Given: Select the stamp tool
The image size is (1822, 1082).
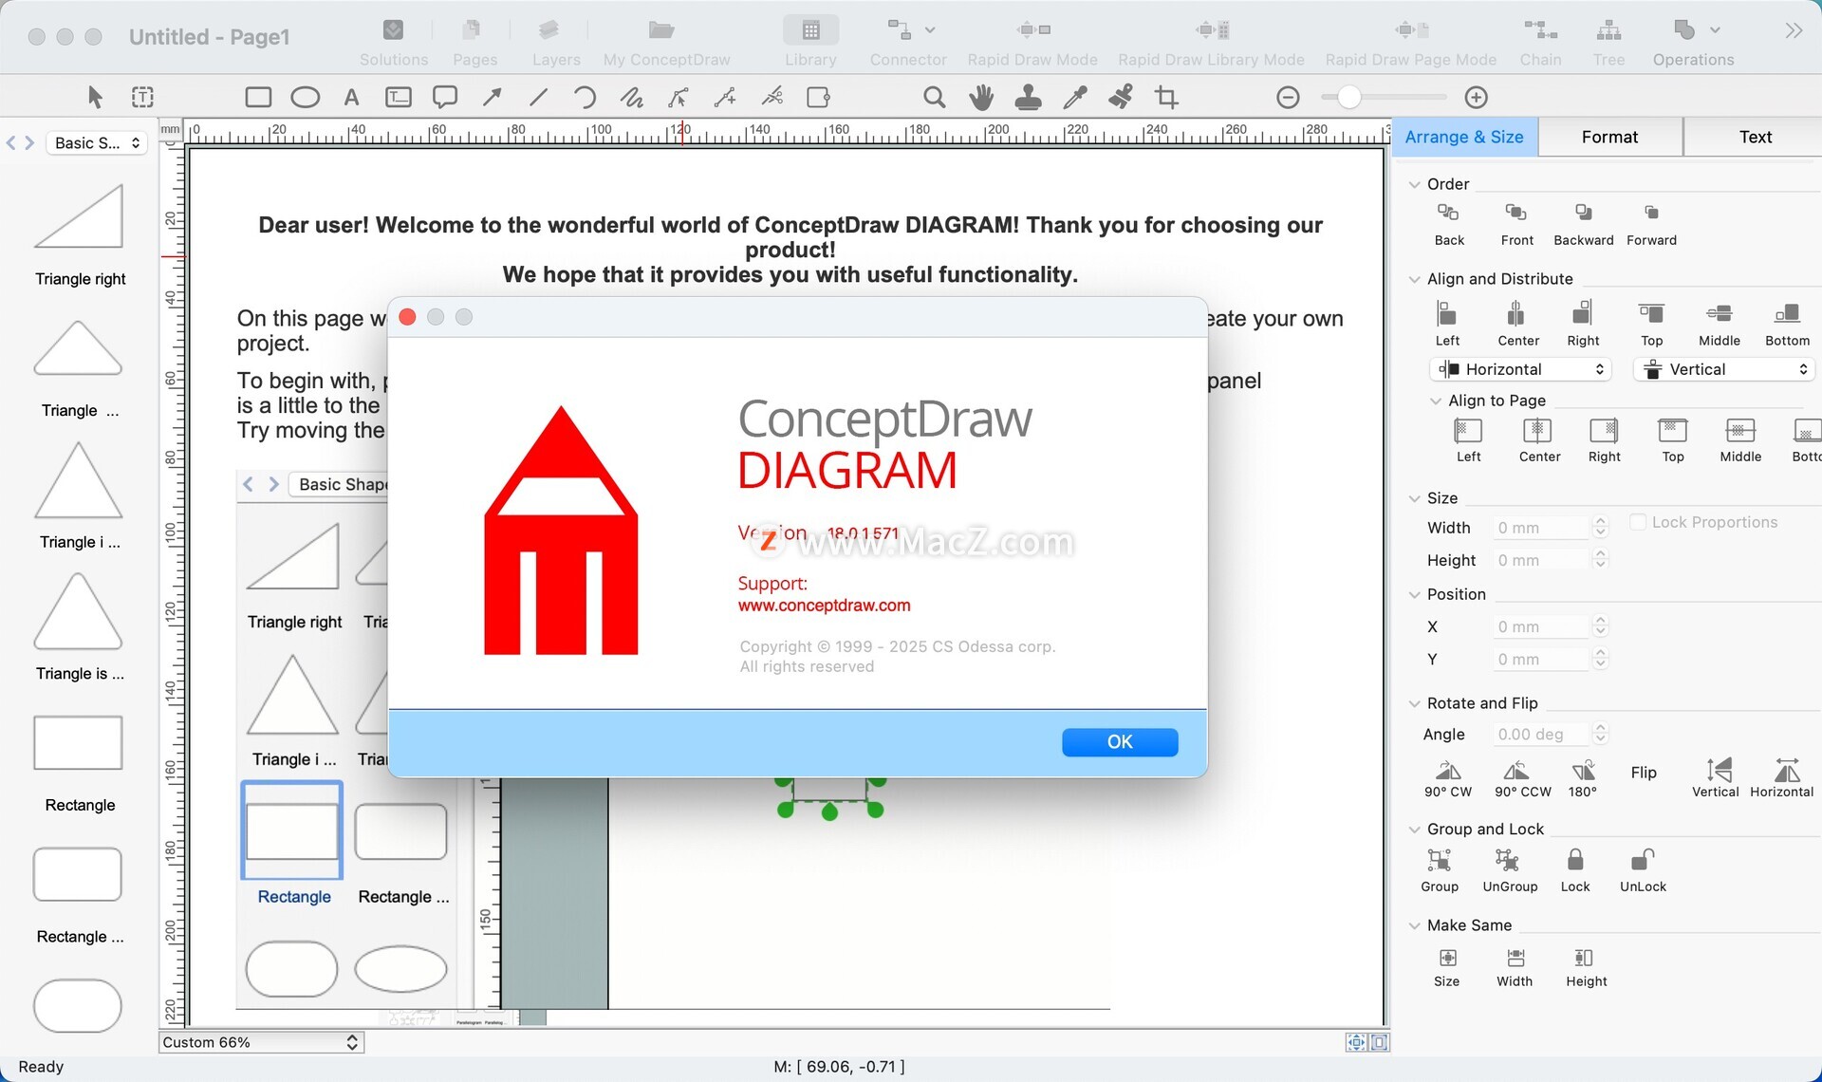Looking at the screenshot, I should tap(1028, 97).
